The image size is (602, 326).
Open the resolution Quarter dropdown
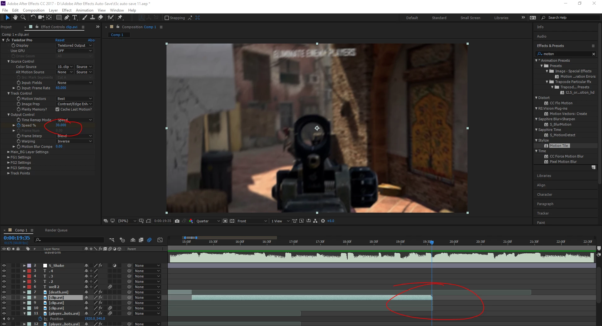click(208, 221)
